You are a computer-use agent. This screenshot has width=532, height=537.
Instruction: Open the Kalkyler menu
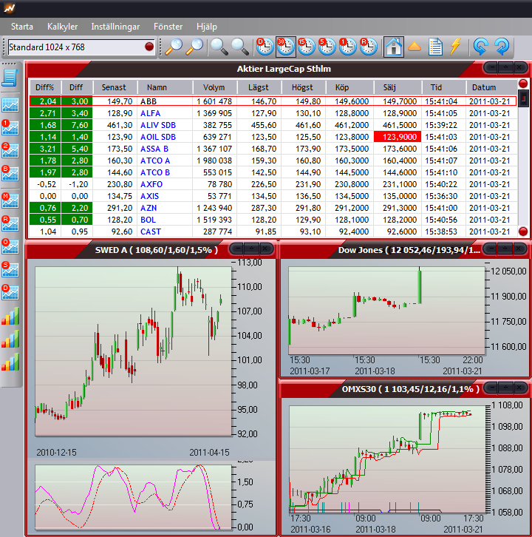click(62, 27)
